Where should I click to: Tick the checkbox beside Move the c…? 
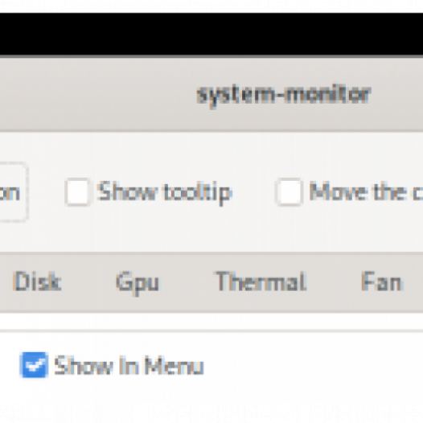click(x=289, y=192)
